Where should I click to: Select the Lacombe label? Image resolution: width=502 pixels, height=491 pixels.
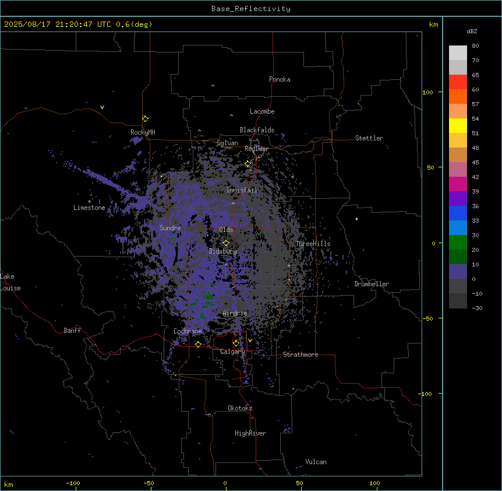262,111
